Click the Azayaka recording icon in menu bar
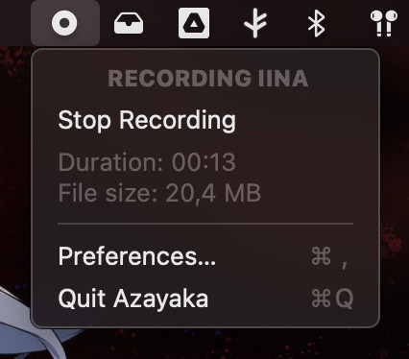The image size is (409, 359). pyautogui.click(x=65, y=23)
